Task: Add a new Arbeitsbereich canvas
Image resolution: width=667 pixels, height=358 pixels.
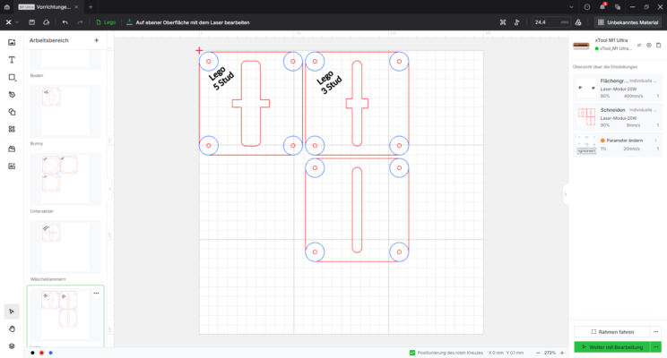Action: coord(97,40)
